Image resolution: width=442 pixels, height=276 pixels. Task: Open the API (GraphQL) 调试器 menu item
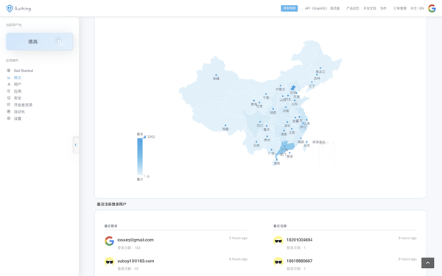[322, 8]
